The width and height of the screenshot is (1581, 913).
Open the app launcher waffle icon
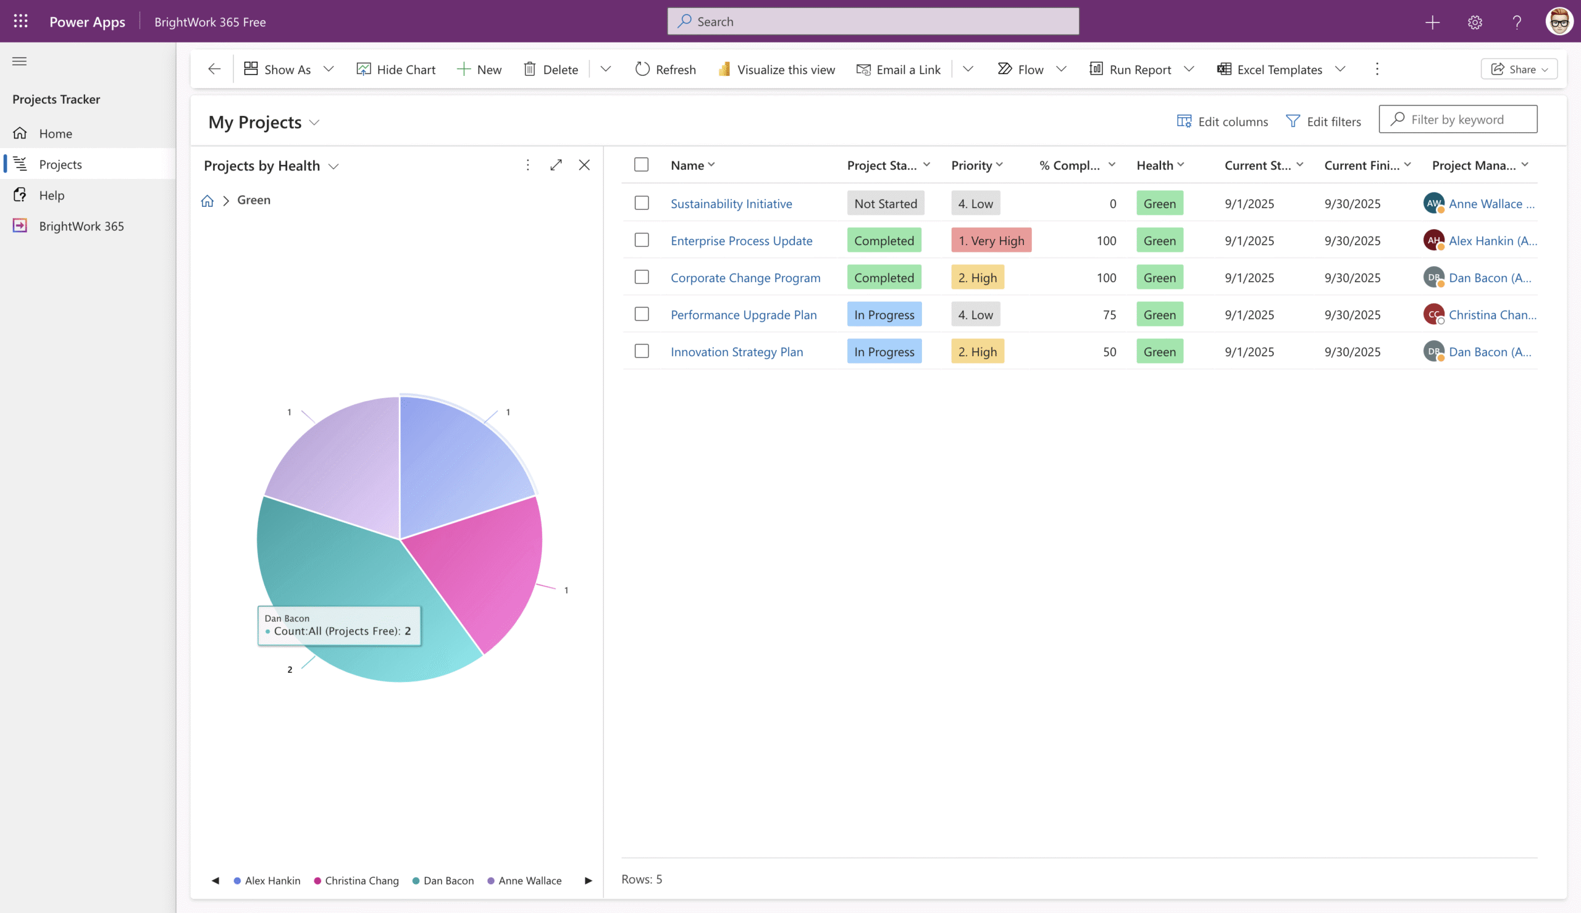point(21,22)
